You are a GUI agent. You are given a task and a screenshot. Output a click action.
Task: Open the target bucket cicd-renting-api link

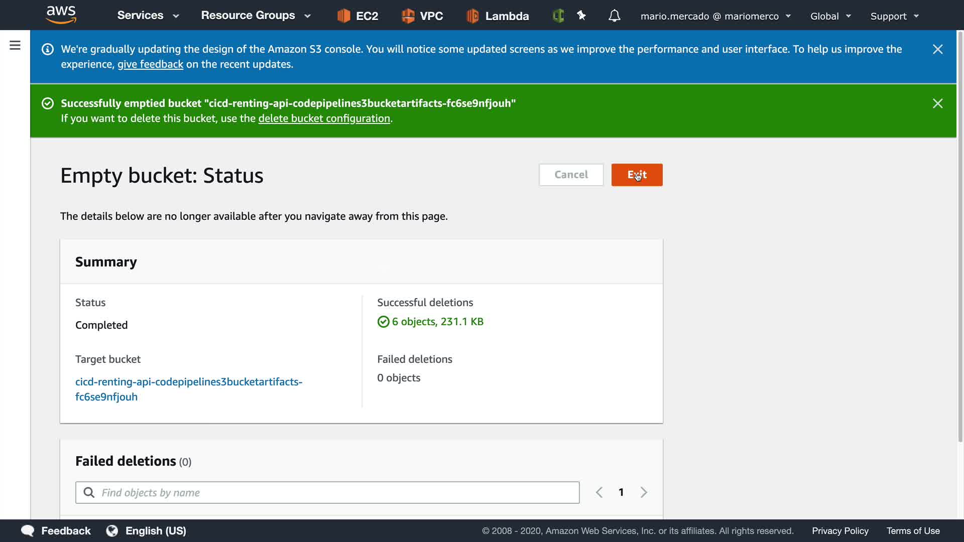pos(188,389)
